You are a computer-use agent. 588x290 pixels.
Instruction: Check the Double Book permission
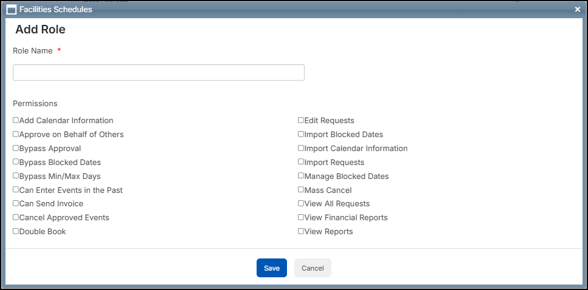point(16,231)
